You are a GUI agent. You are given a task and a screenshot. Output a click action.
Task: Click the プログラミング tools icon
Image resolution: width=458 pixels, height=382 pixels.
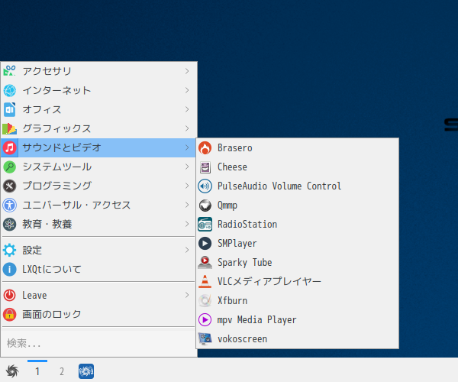10,186
